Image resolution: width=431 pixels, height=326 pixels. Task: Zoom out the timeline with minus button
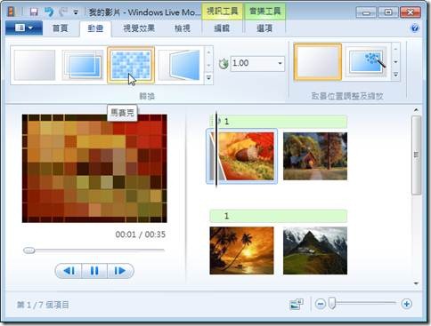click(321, 304)
